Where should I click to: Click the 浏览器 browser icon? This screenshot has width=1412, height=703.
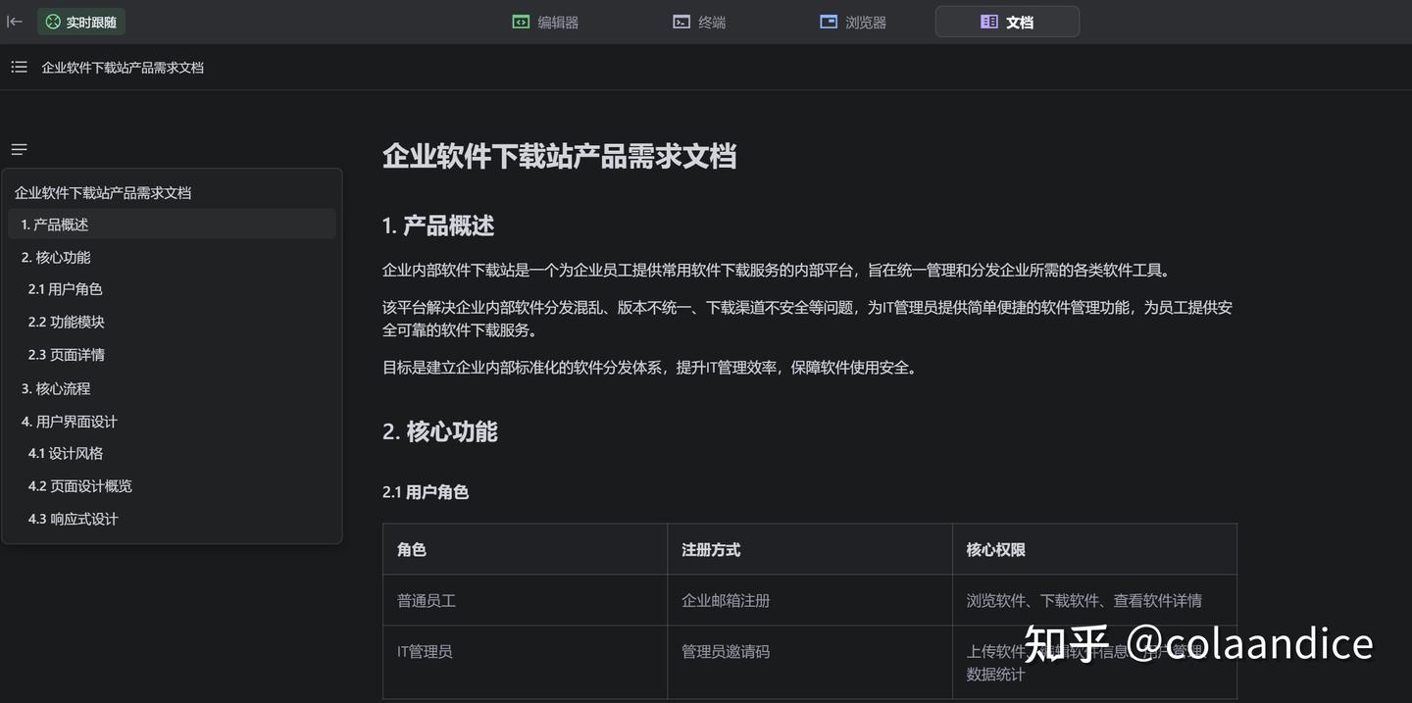827,21
